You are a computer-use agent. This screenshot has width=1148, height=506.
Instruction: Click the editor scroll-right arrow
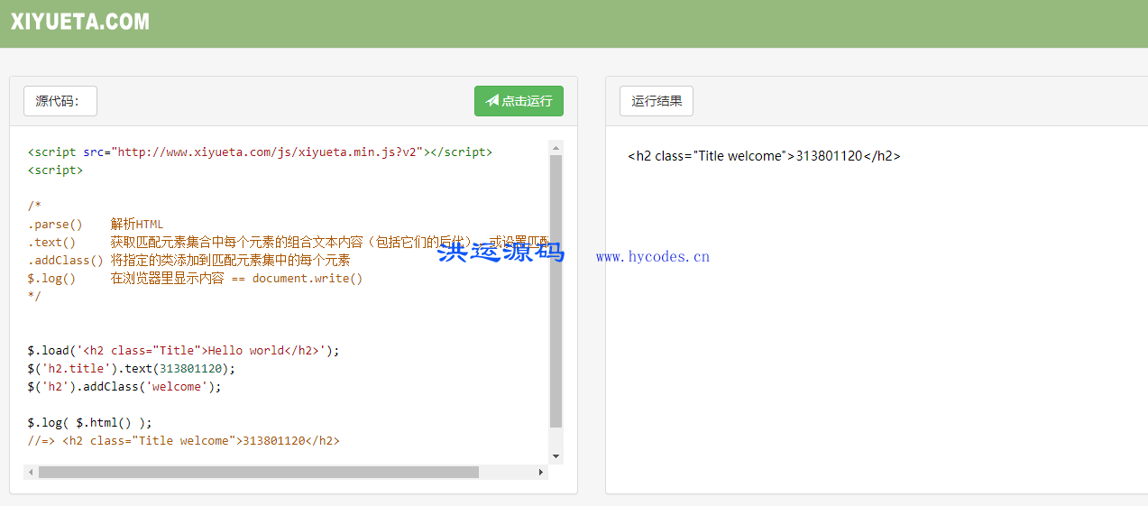(541, 472)
